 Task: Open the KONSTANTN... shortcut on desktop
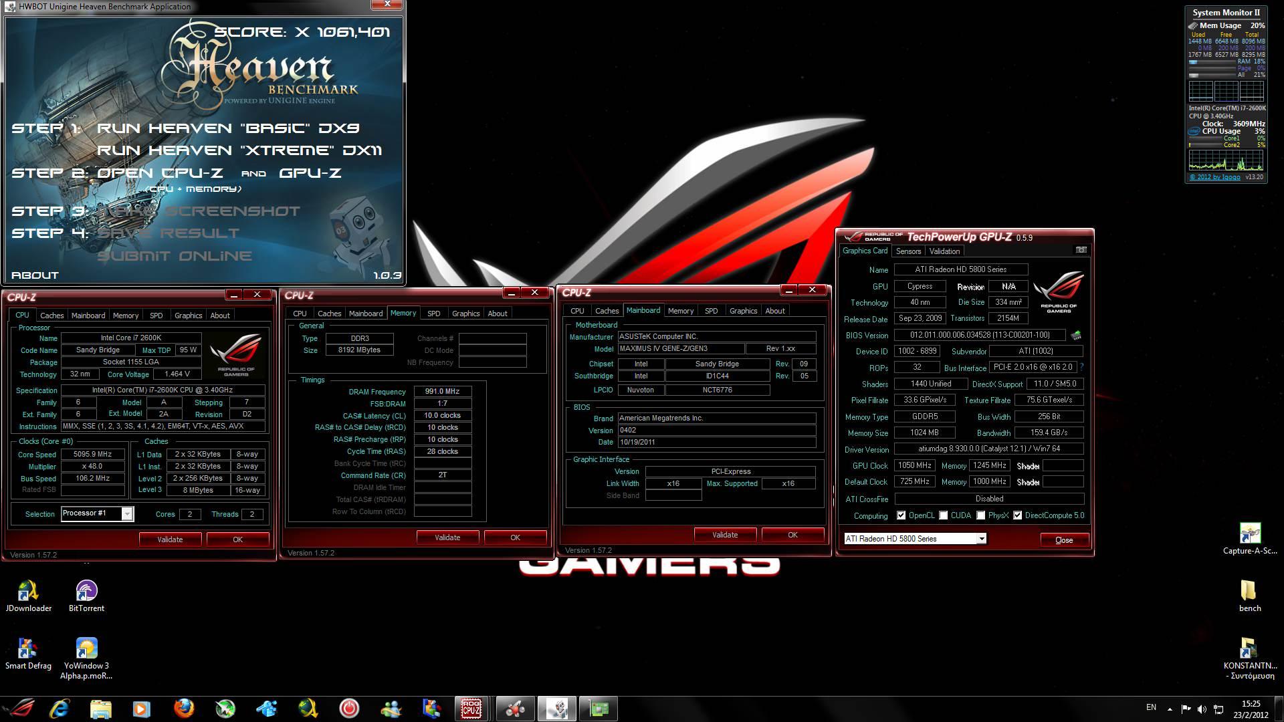pyautogui.click(x=1250, y=658)
